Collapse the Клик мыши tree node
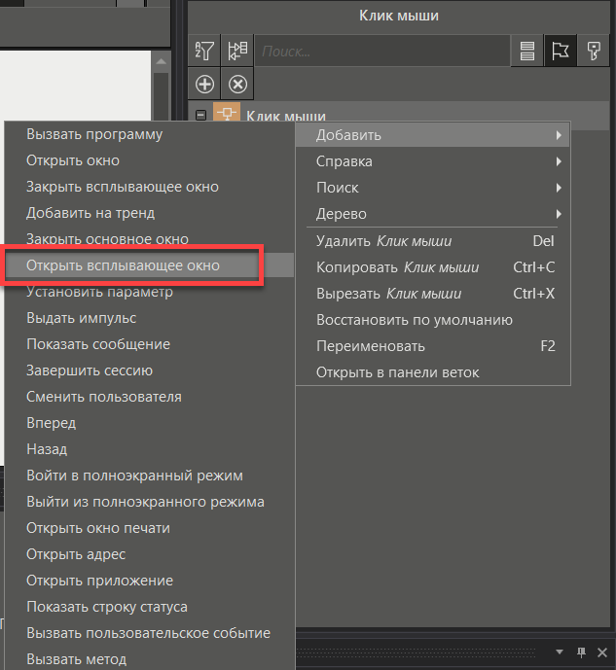Image resolution: width=616 pixels, height=670 pixels. pos(201,116)
